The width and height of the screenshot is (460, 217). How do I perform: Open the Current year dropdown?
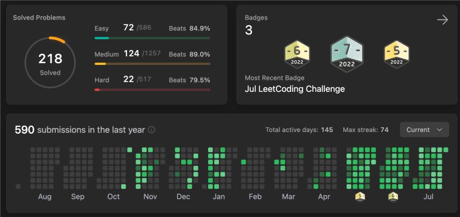pyautogui.click(x=424, y=130)
